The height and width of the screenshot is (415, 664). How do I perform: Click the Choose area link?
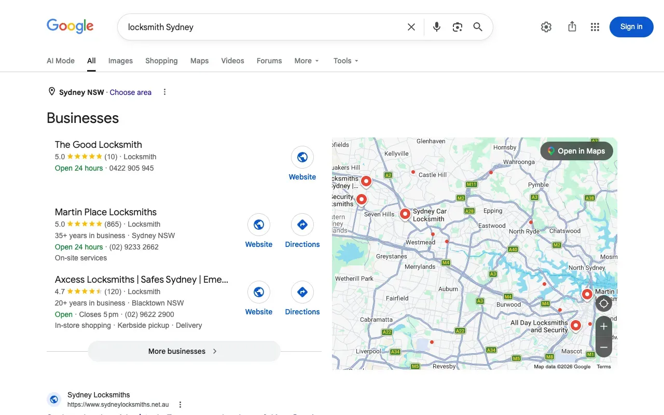click(131, 92)
